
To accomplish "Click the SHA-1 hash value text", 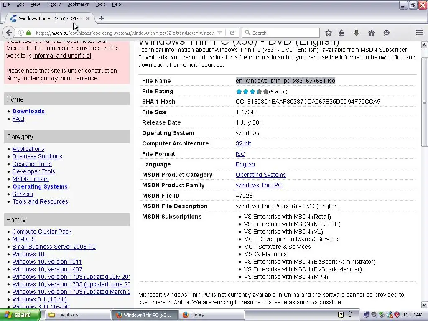I will pyautogui.click(x=308, y=102).
